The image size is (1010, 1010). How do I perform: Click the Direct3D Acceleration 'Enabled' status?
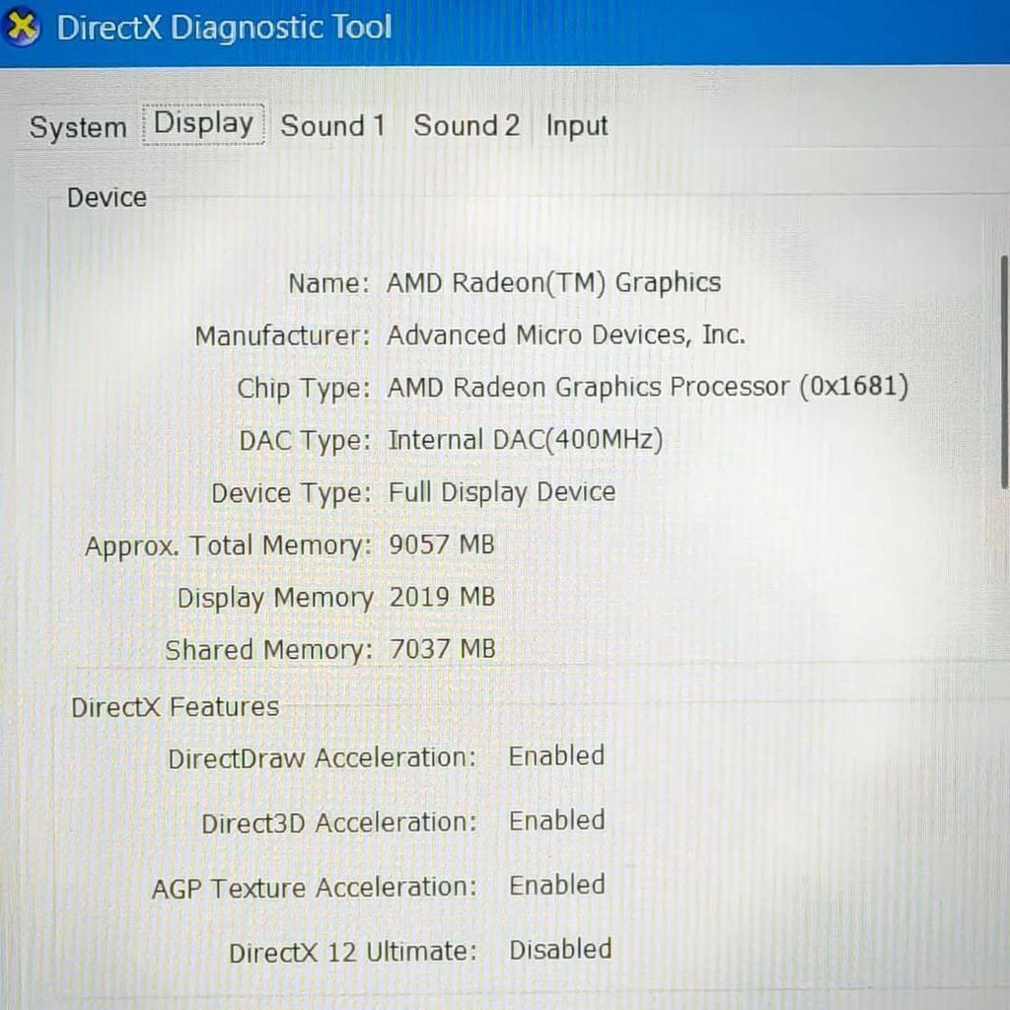click(557, 821)
